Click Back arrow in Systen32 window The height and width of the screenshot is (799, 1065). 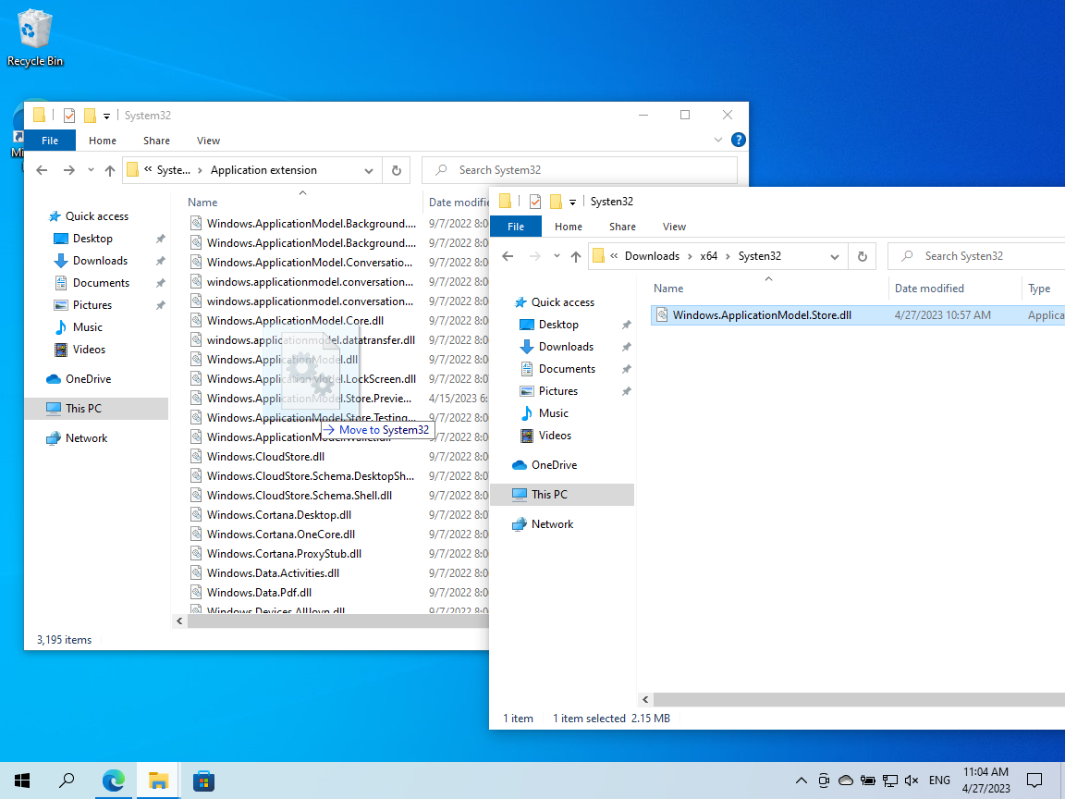(x=508, y=256)
